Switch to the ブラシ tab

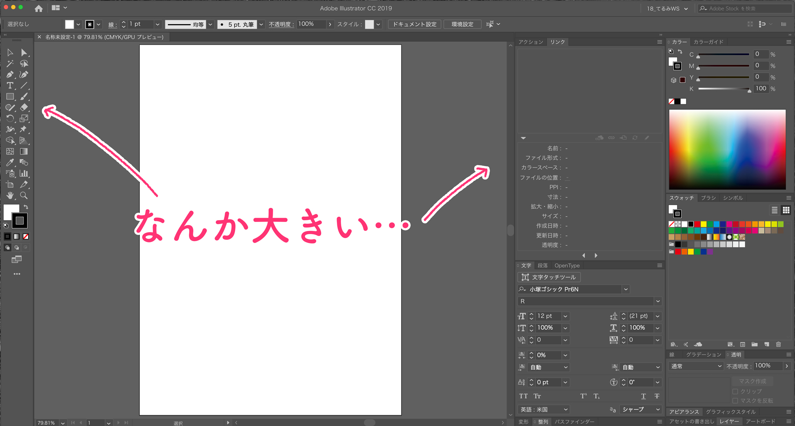(x=709, y=198)
